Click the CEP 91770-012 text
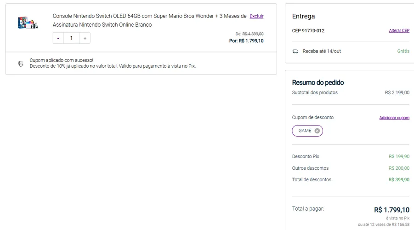 tap(308, 31)
